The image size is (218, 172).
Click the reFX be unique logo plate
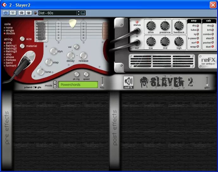208,61
